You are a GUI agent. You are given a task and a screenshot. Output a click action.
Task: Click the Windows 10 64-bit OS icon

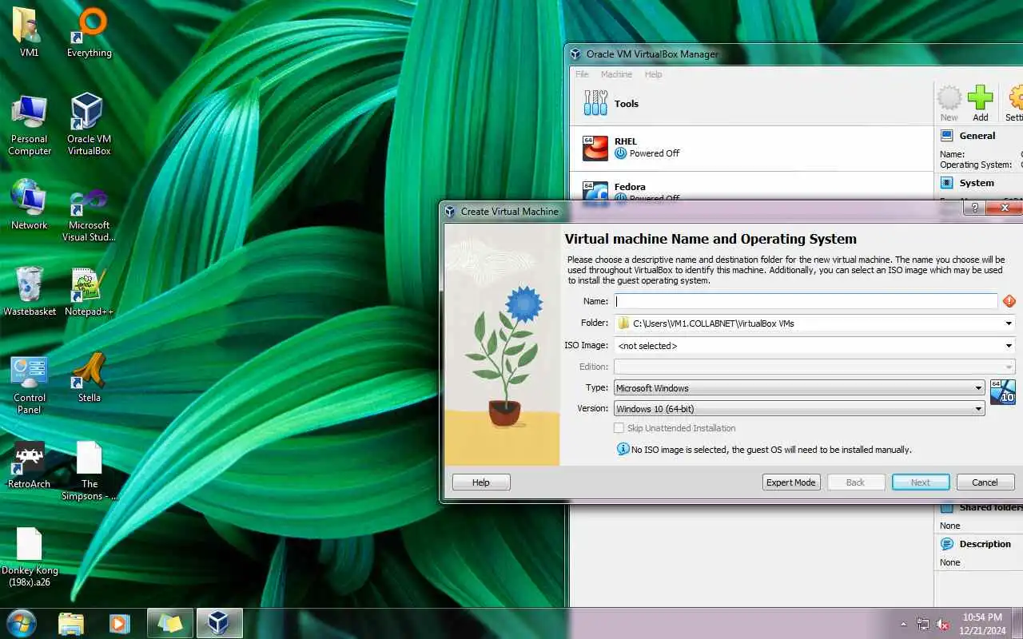[1002, 392]
